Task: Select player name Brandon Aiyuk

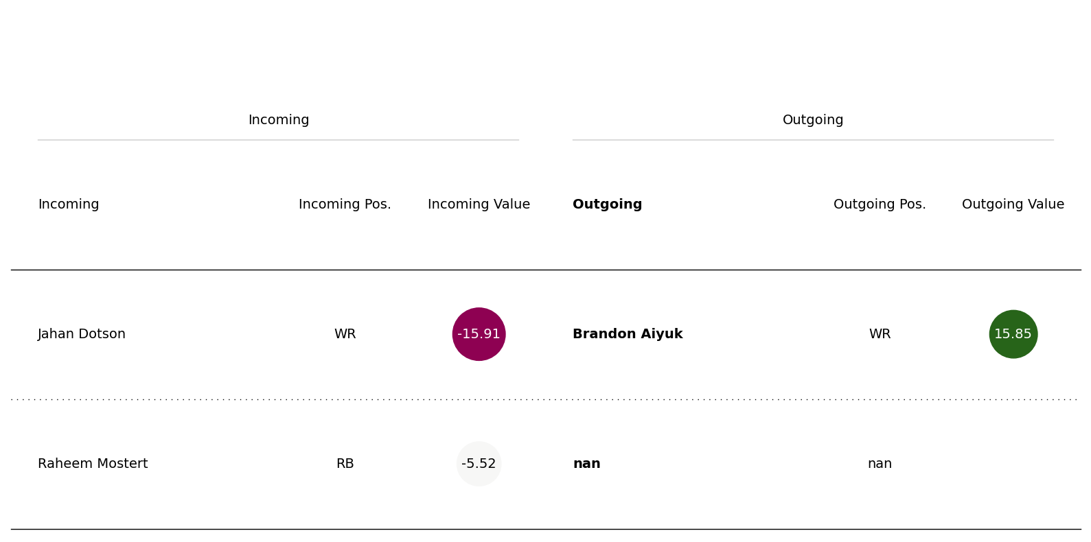Action: click(x=628, y=334)
